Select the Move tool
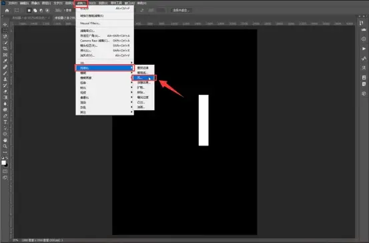Image resolution: width=369 pixels, height=243 pixels. pos(5,25)
